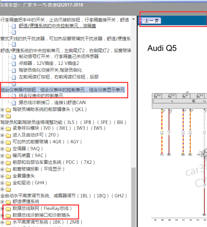Click document icon beside 组合仪表中的控制单元
Screen dimensions: 207x227
tap(14, 96)
